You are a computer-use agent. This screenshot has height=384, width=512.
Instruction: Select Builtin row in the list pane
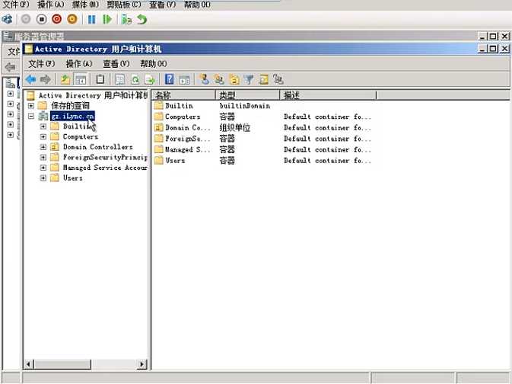pos(179,106)
